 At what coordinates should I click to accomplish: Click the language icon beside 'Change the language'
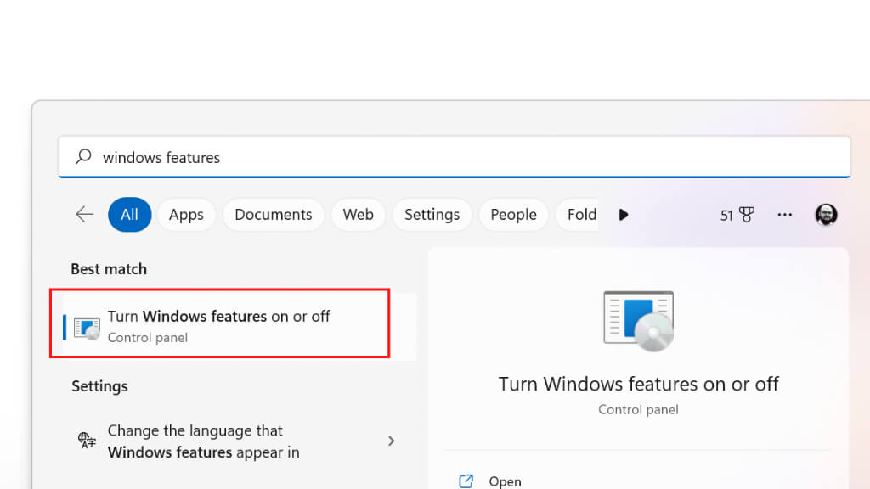pyautogui.click(x=87, y=441)
